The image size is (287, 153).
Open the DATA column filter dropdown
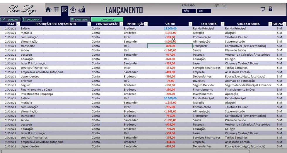tap(18, 24)
